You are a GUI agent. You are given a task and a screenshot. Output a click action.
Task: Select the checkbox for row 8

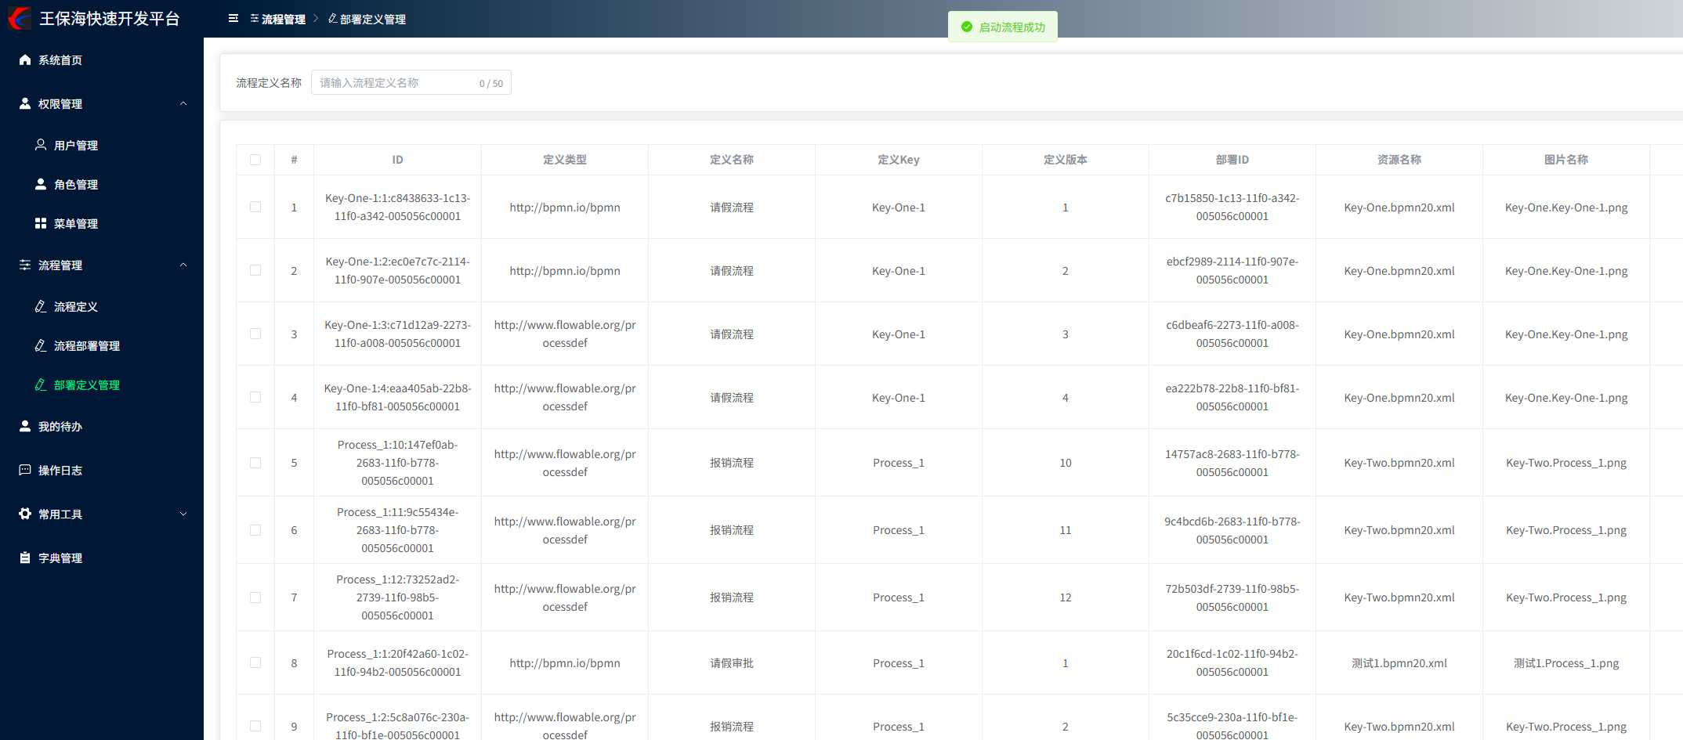pos(255,662)
